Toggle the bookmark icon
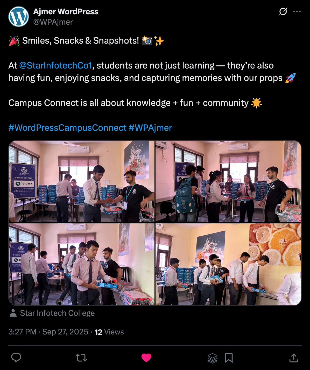This screenshot has width=310, height=370. pos(229,358)
